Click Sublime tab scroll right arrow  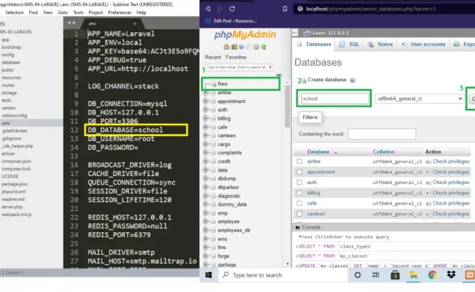click(74, 23)
